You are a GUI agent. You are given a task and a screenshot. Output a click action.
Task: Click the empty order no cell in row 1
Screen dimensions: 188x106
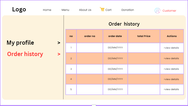90,48
